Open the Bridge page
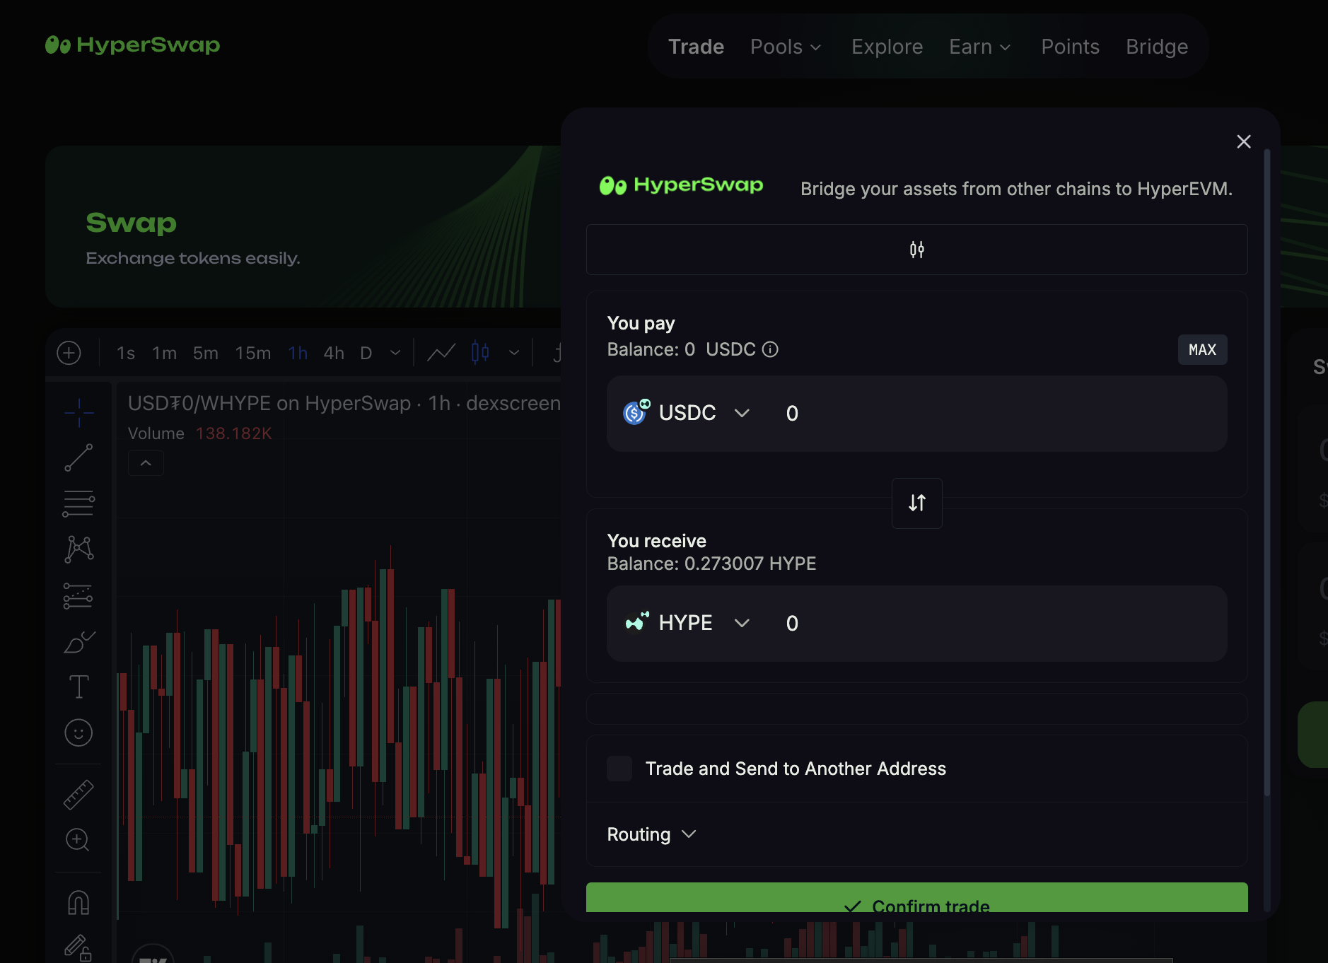This screenshot has height=963, width=1328. pyautogui.click(x=1157, y=47)
